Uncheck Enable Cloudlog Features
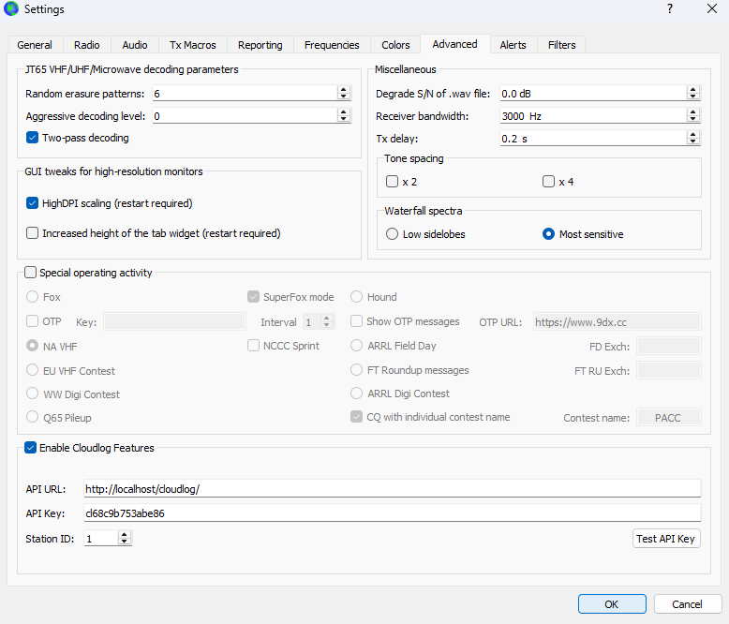 click(x=31, y=448)
